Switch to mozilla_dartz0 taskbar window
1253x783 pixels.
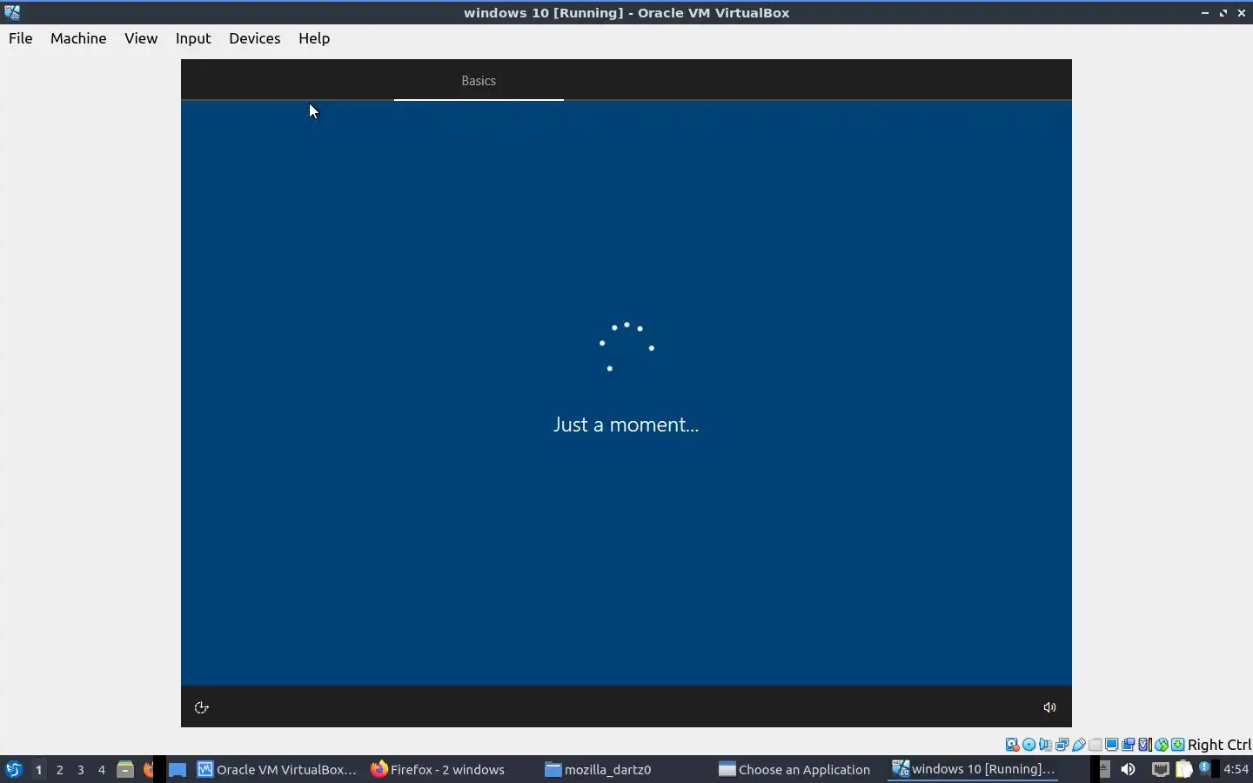click(x=625, y=769)
